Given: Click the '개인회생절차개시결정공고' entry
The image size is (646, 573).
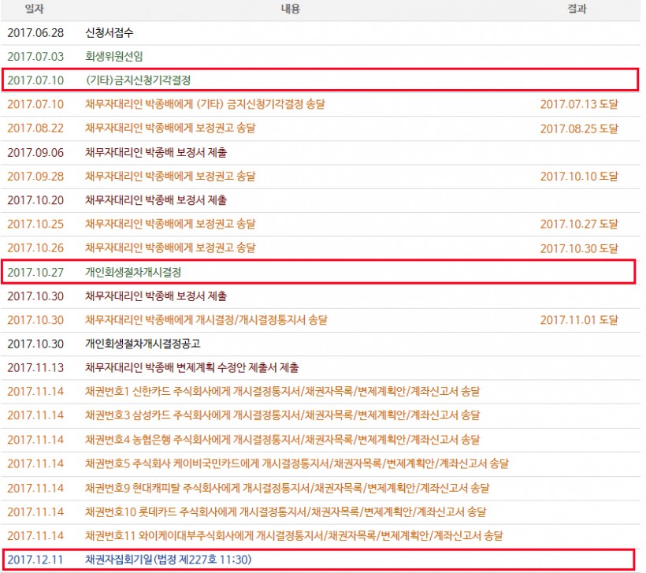Looking at the screenshot, I should [x=143, y=344].
